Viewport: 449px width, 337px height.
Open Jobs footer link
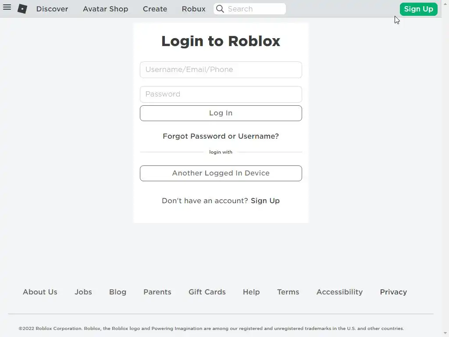pyautogui.click(x=83, y=292)
